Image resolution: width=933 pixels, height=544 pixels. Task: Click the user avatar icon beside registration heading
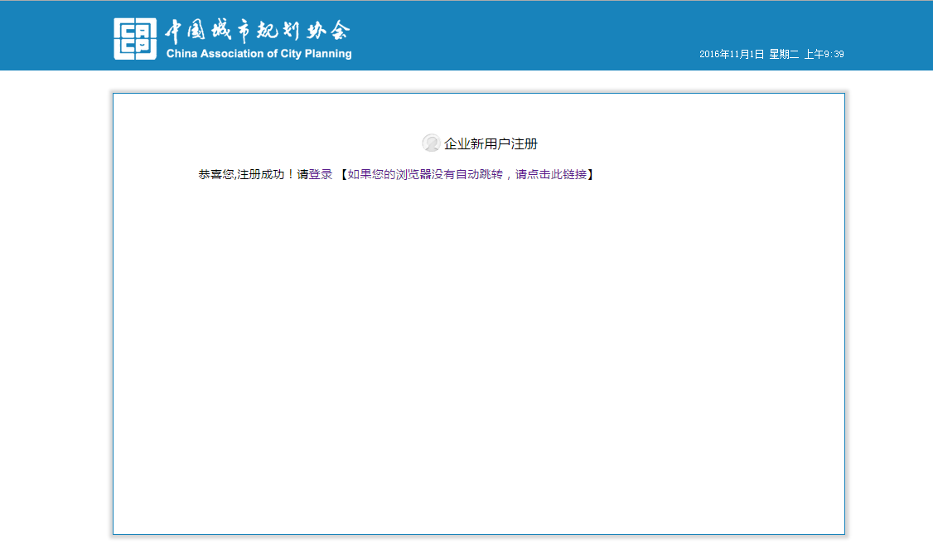pos(431,143)
